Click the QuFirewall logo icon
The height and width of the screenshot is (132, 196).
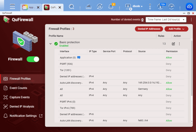(6, 20)
